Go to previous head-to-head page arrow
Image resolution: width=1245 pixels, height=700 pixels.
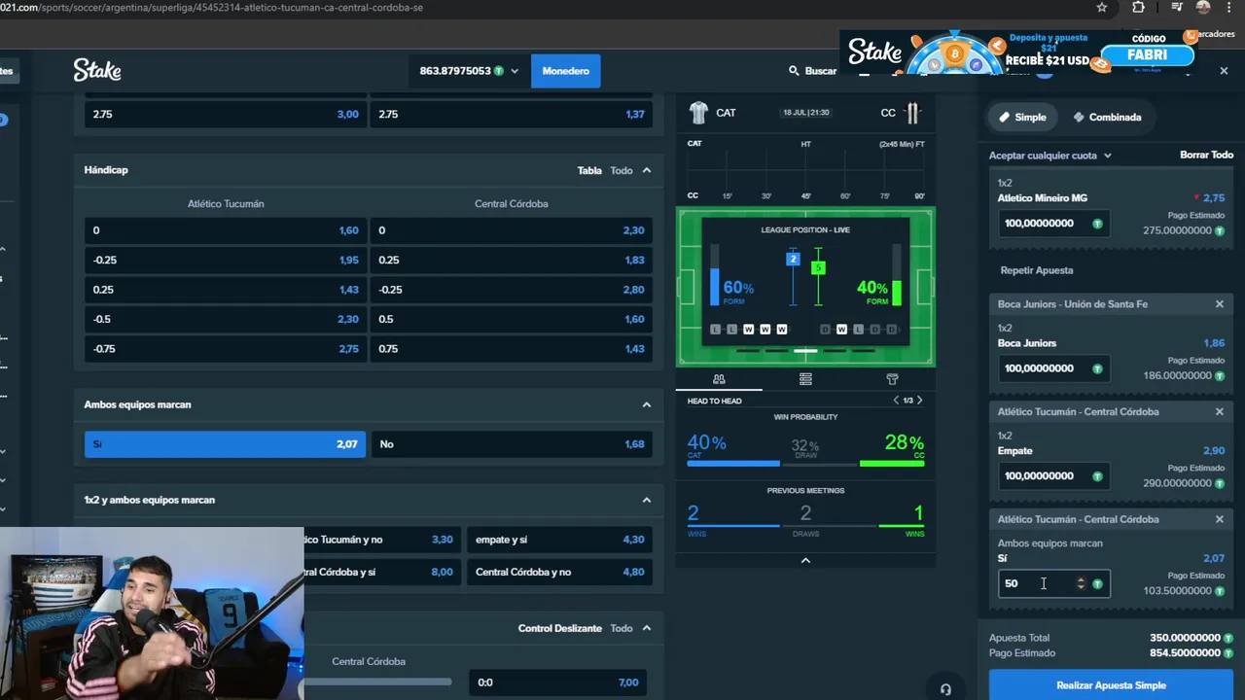point(896,401)
